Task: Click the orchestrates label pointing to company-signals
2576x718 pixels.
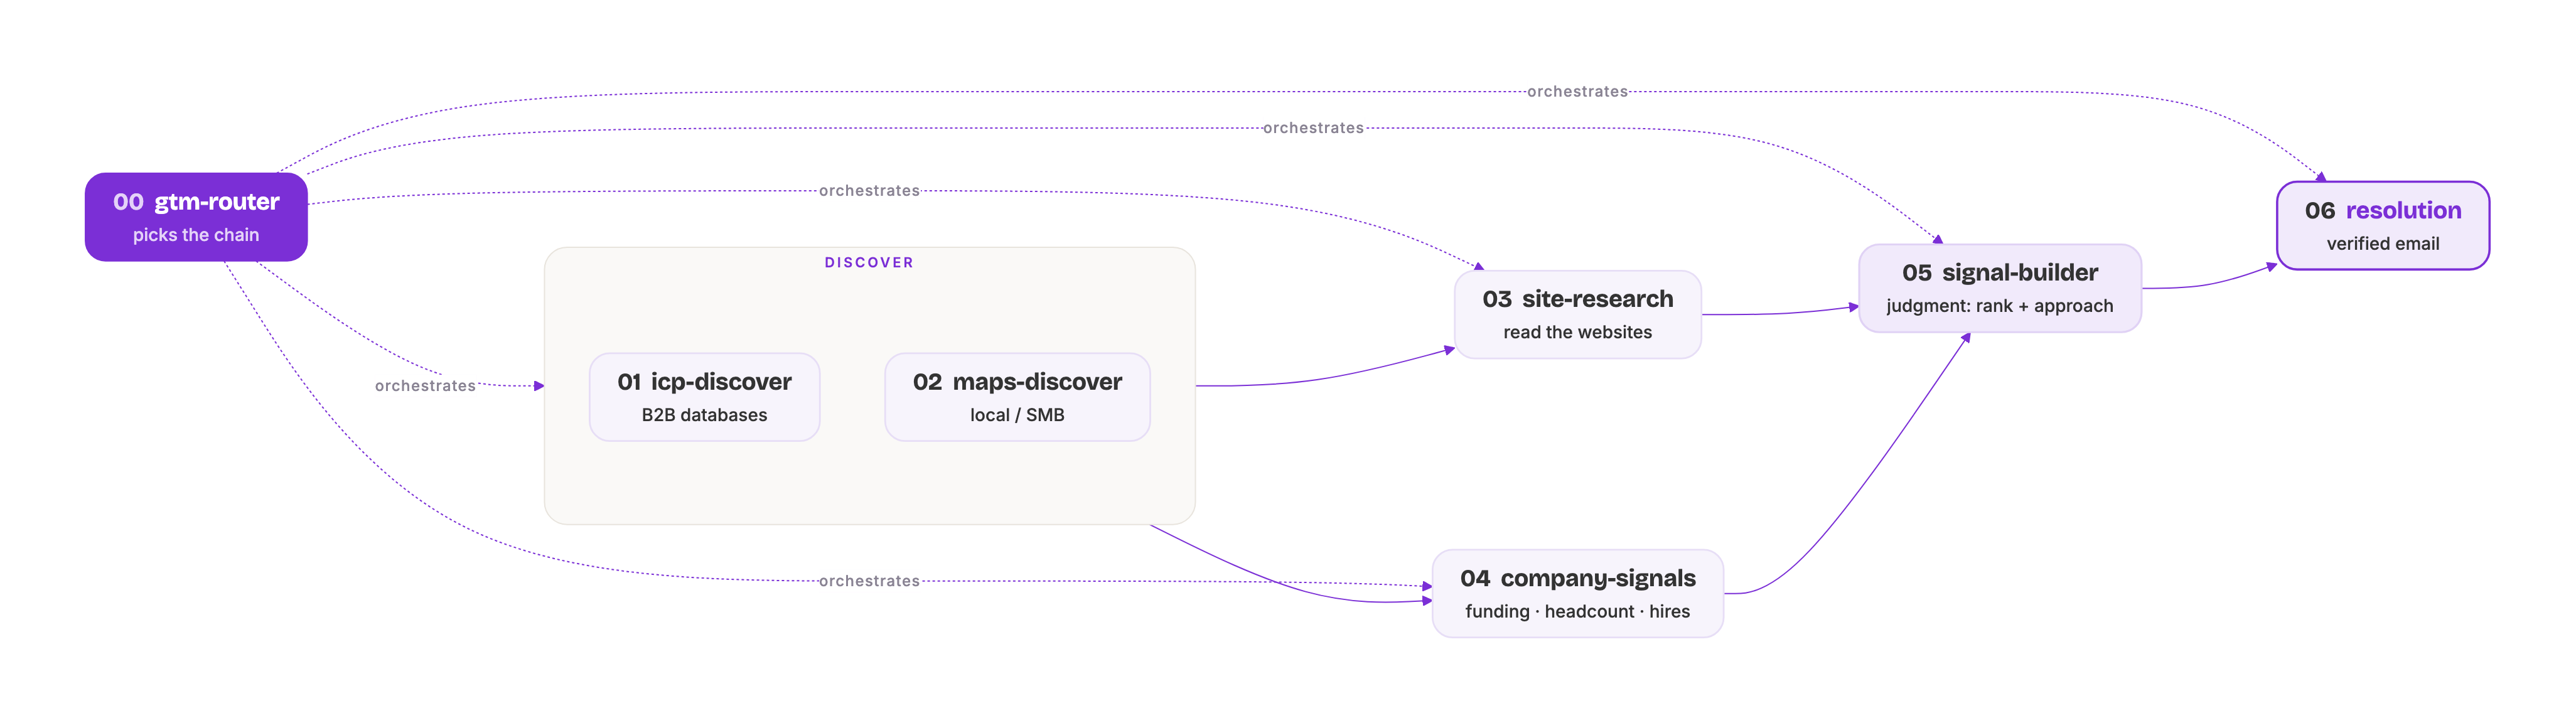Action: 869,580
